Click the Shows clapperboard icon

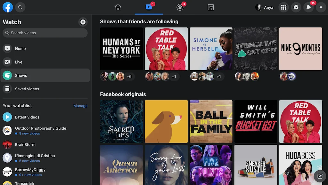click(x=7, y=75)
